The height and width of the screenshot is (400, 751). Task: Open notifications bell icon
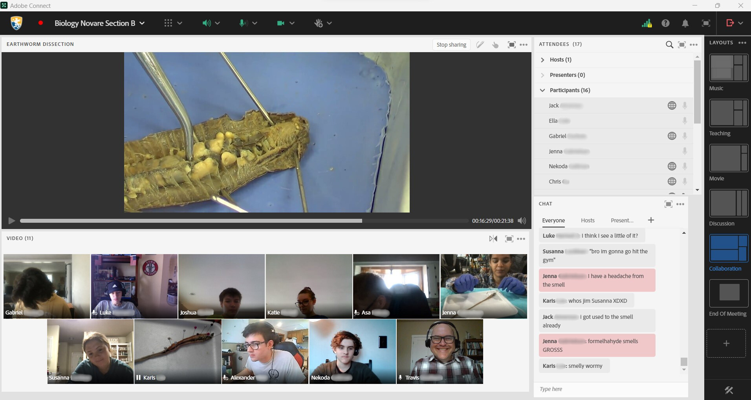(685, 23)
